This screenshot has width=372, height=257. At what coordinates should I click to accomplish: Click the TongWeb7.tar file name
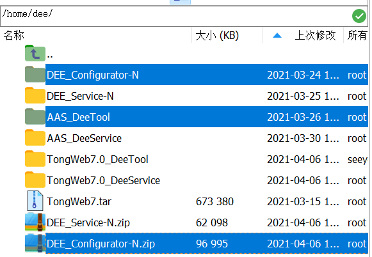79,201
